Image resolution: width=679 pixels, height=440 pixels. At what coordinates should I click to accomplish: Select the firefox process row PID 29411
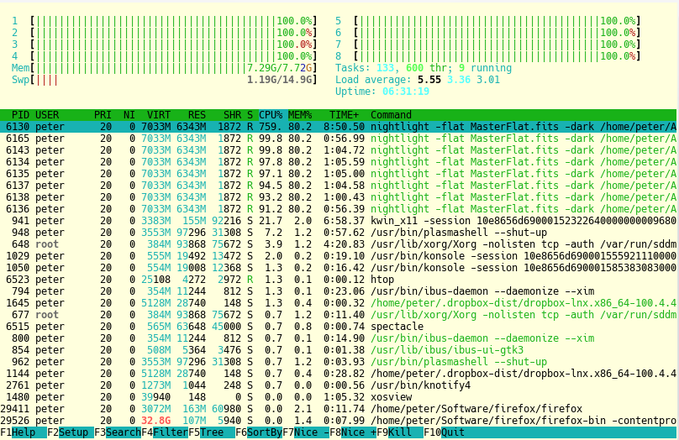coord(338,408)
